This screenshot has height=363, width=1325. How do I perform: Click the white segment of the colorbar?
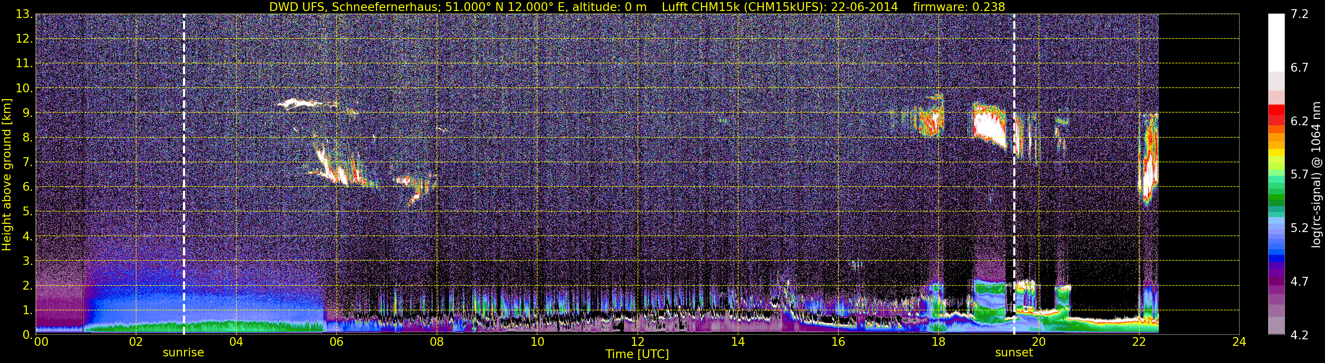1276,42
